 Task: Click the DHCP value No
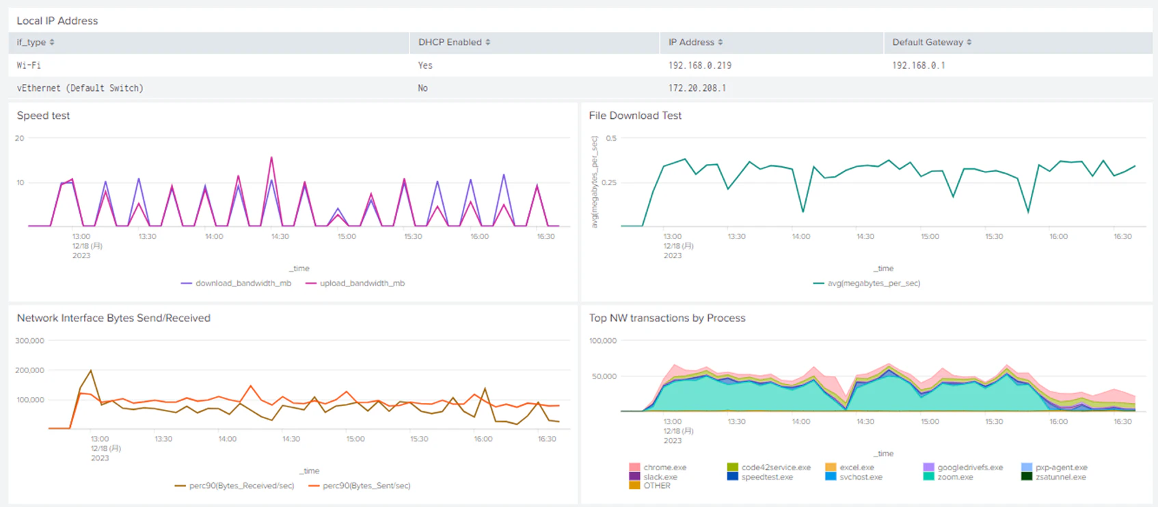[423, 88]
